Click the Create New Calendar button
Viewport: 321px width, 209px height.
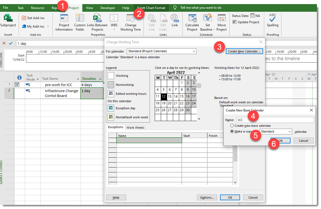pos(244,51)
